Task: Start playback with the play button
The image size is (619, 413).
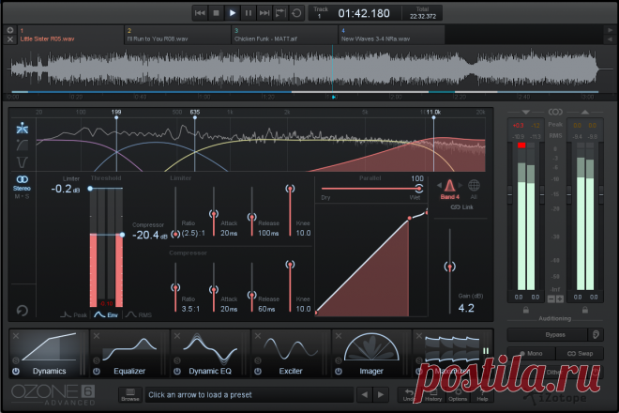Action: (233, 13)
